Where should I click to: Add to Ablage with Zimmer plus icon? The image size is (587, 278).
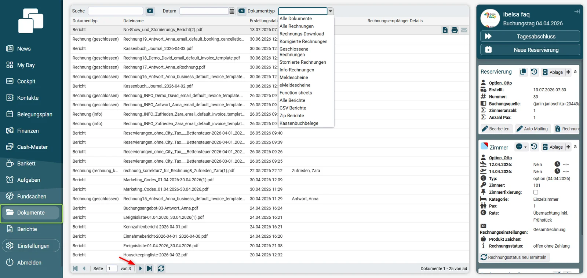pos(568,147)
